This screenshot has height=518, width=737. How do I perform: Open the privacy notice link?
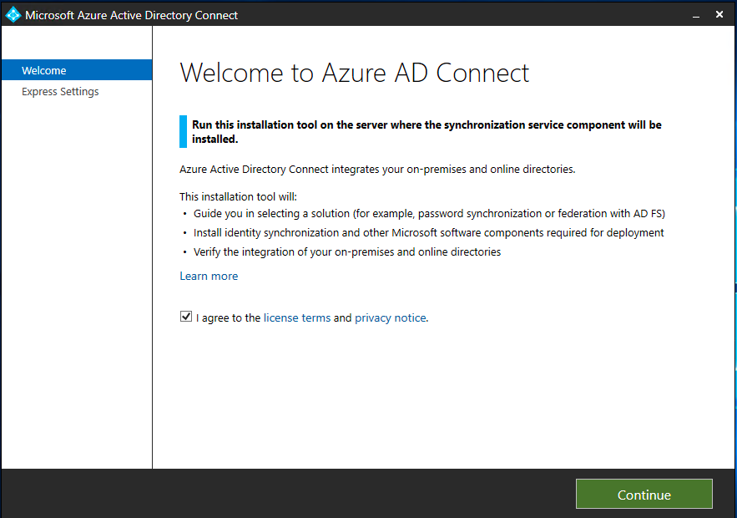tap(391, 318)
